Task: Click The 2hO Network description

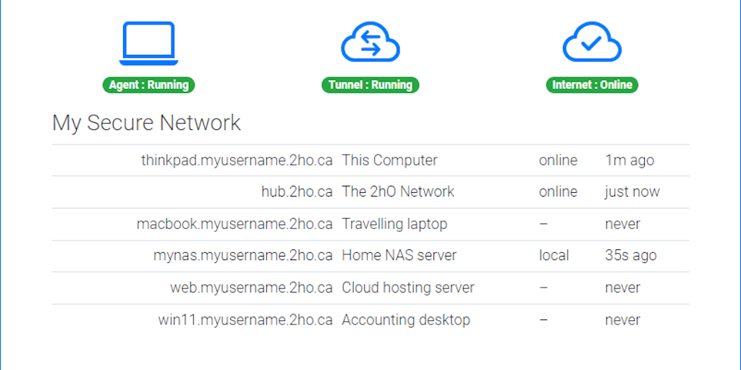Action: pos(398,192)
